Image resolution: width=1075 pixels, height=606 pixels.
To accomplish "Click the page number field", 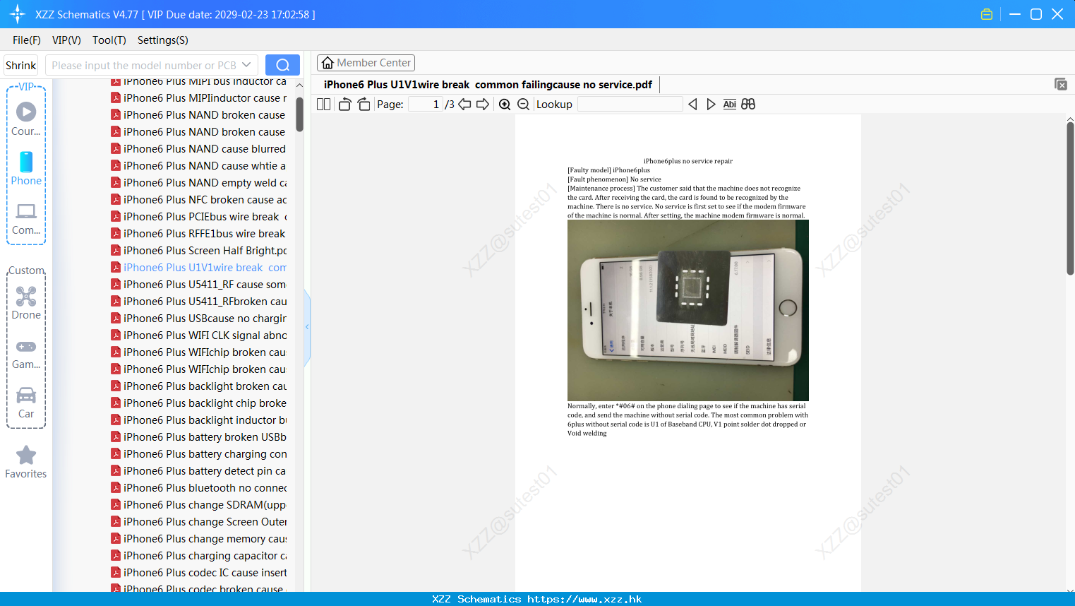I will 426,105.
